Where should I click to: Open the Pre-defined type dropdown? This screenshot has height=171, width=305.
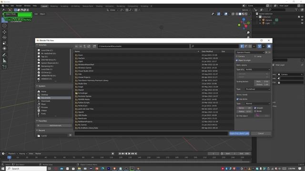tap(258, 89)
